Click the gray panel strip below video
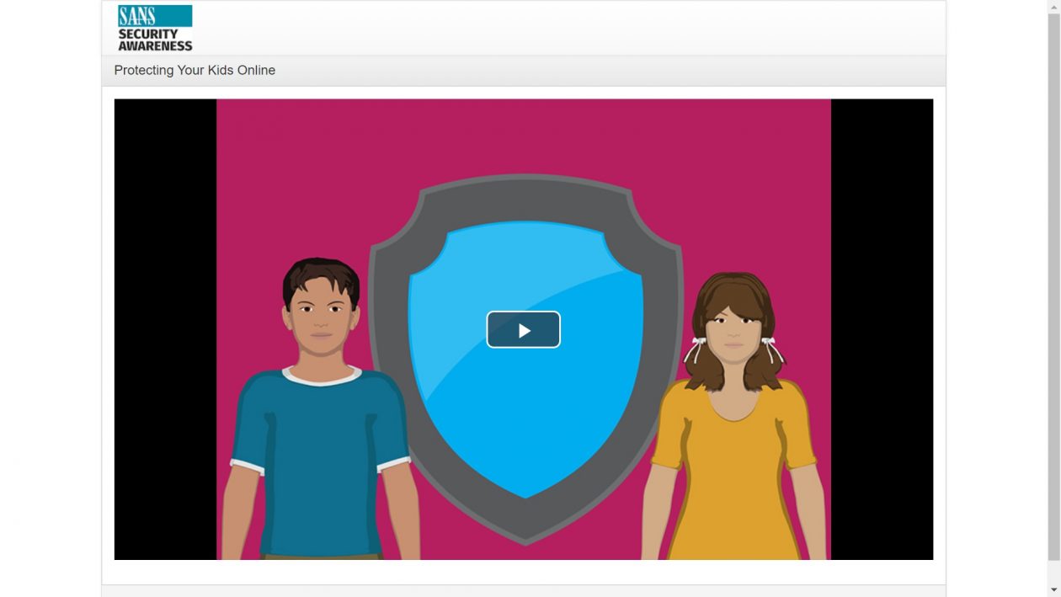 tap(524, 590)
